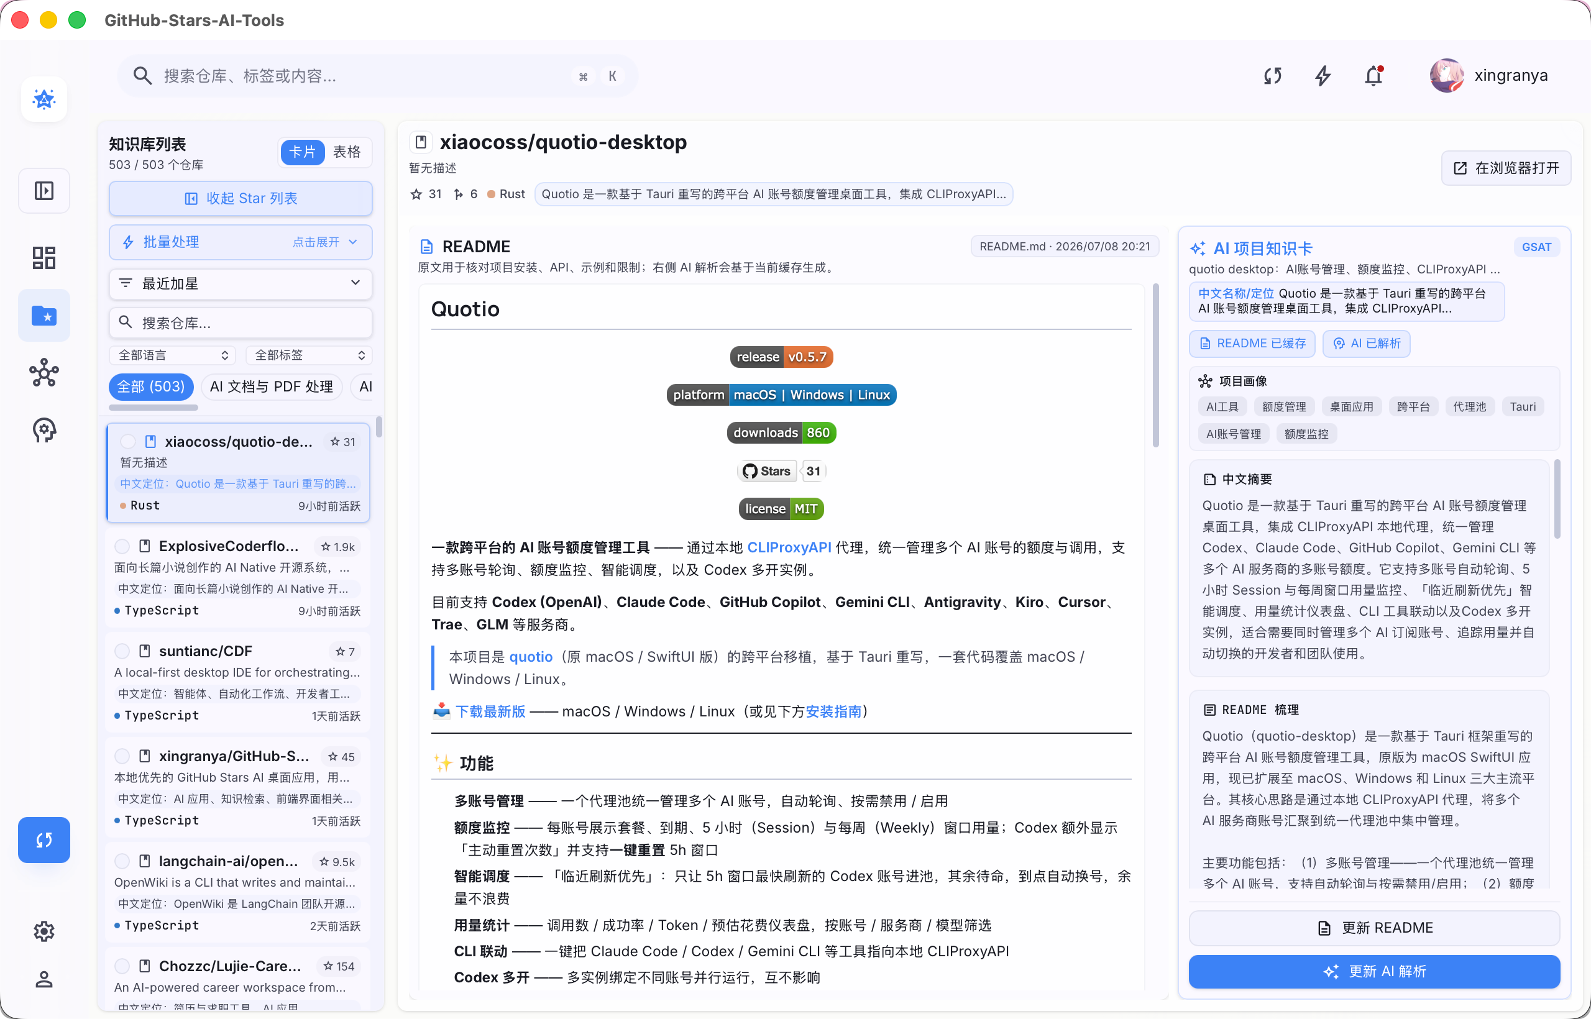Screen dimensions: 1591x1019
Task: Click the AI knowledge card vertical scrollbar
Action: (1557, 499)
